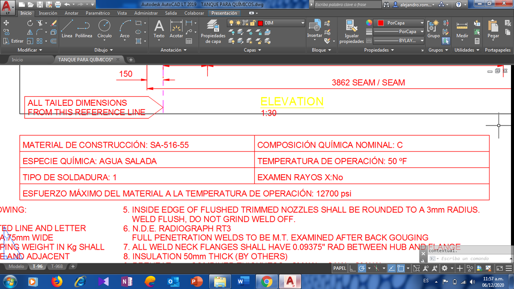This screenshot has height=289, width=514.
Task: Add a new layout with plus button
Action: pyautogui.click(x=73, y=266)
